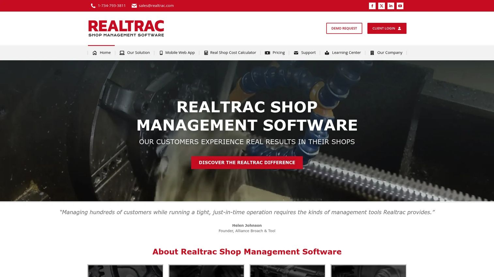Click the Demo Request button

click(344, 28)
